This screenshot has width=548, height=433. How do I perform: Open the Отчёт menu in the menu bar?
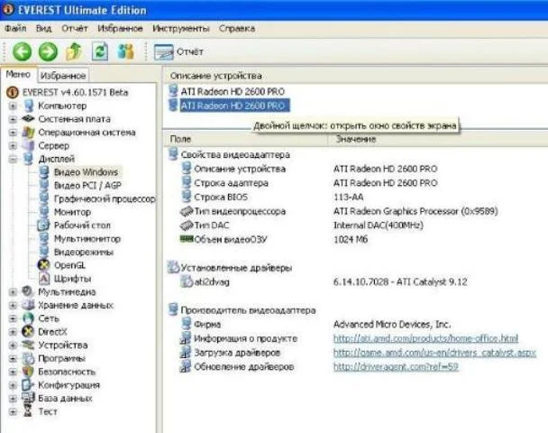point(75,28)
